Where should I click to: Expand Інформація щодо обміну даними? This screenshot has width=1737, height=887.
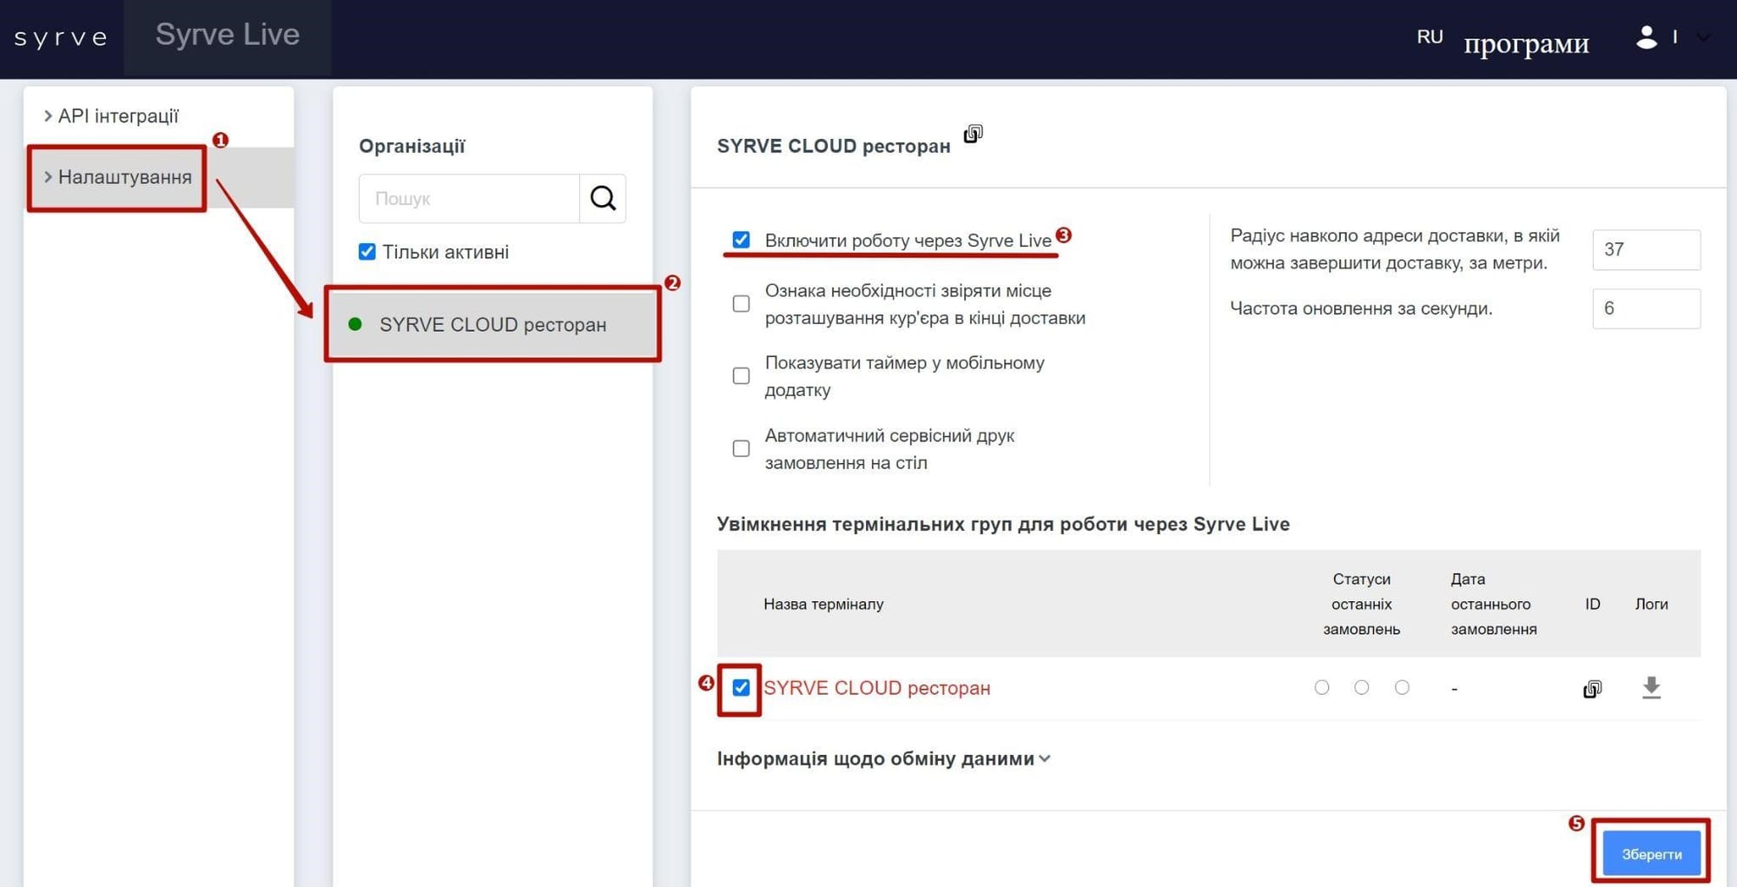884,758
